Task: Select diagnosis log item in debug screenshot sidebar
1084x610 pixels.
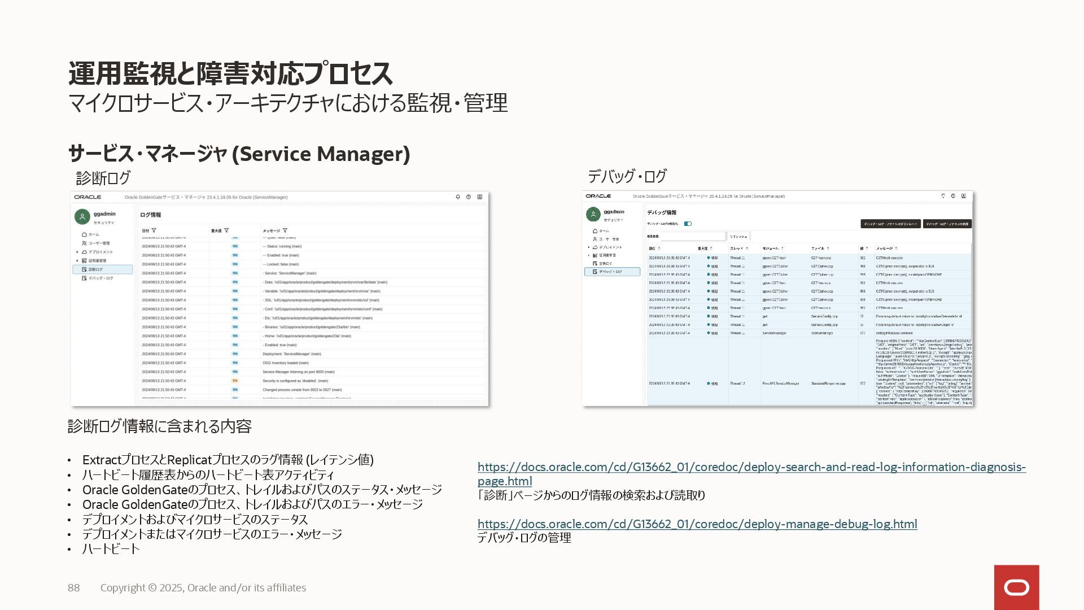Action: pos(605,264)
